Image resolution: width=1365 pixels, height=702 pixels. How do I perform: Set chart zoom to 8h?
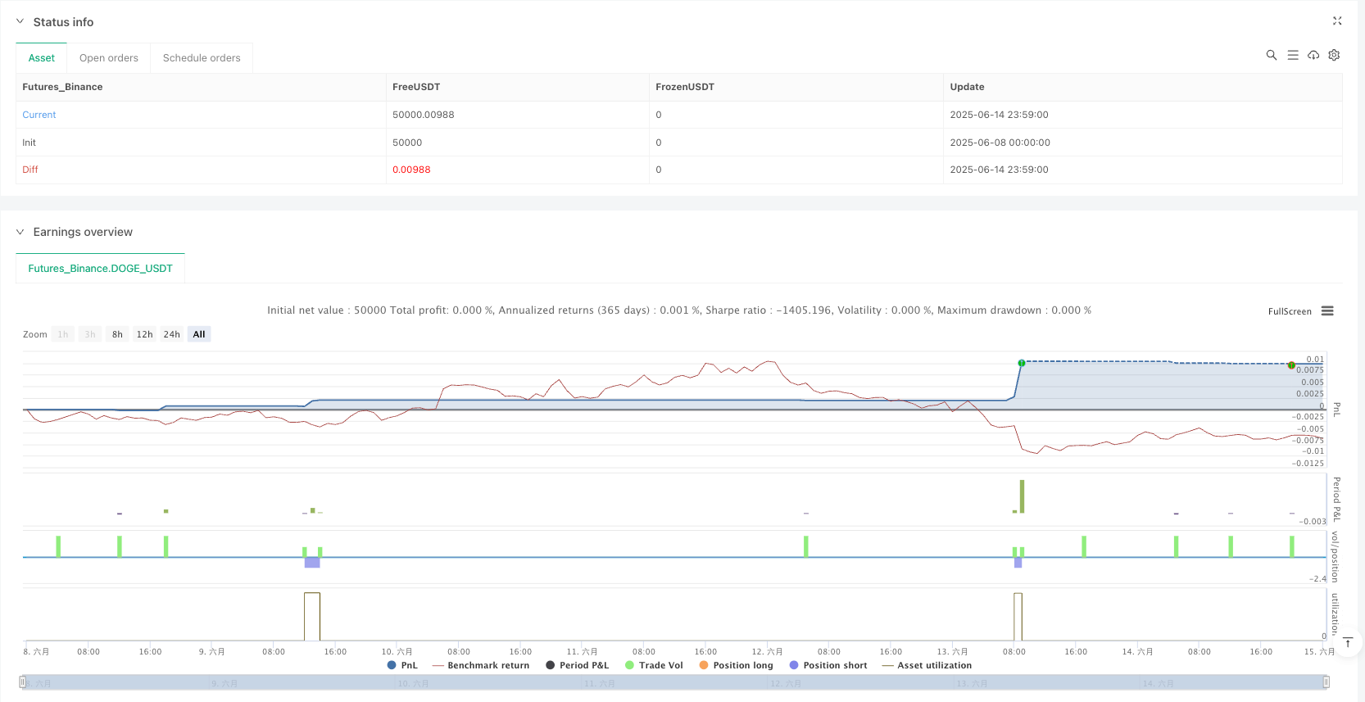117,334
